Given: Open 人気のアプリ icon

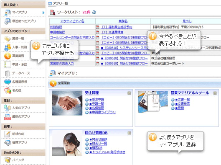Looking at the screenshot, I should click(x=8, y=108).
